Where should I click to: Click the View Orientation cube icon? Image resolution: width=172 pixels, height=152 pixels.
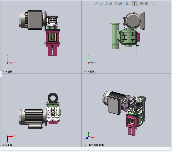click(x=120, y=3)
